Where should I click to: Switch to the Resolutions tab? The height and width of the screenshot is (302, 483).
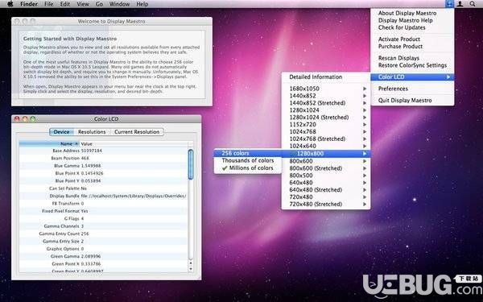pos(92,132)
